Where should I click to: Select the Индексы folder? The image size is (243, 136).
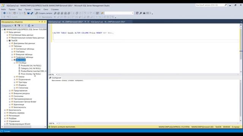(22, 85)
